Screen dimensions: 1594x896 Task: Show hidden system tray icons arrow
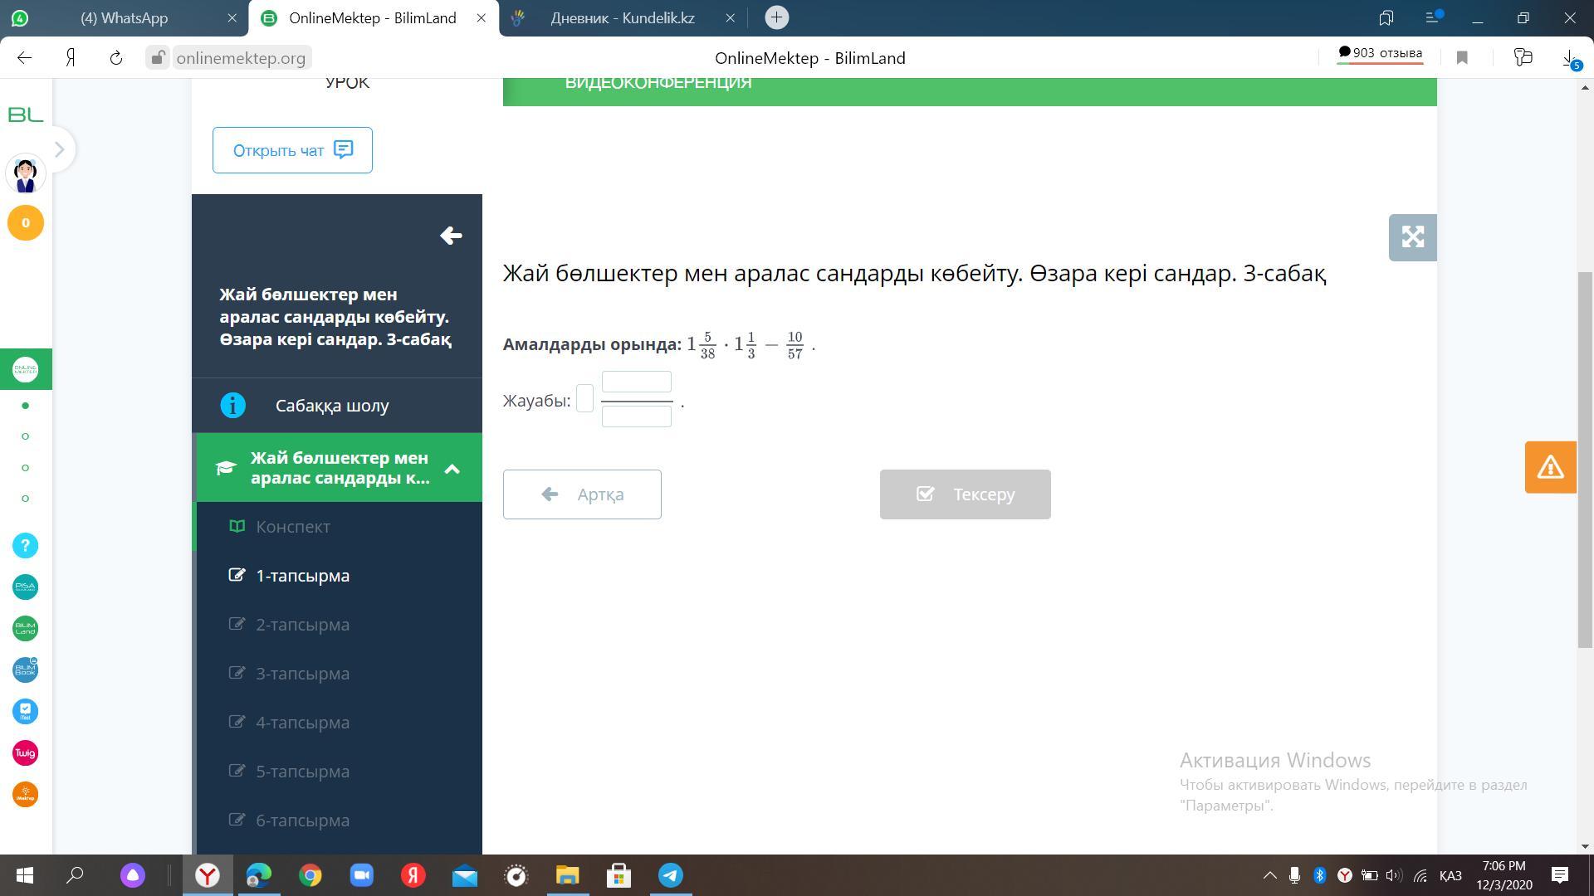point(1269,875)
